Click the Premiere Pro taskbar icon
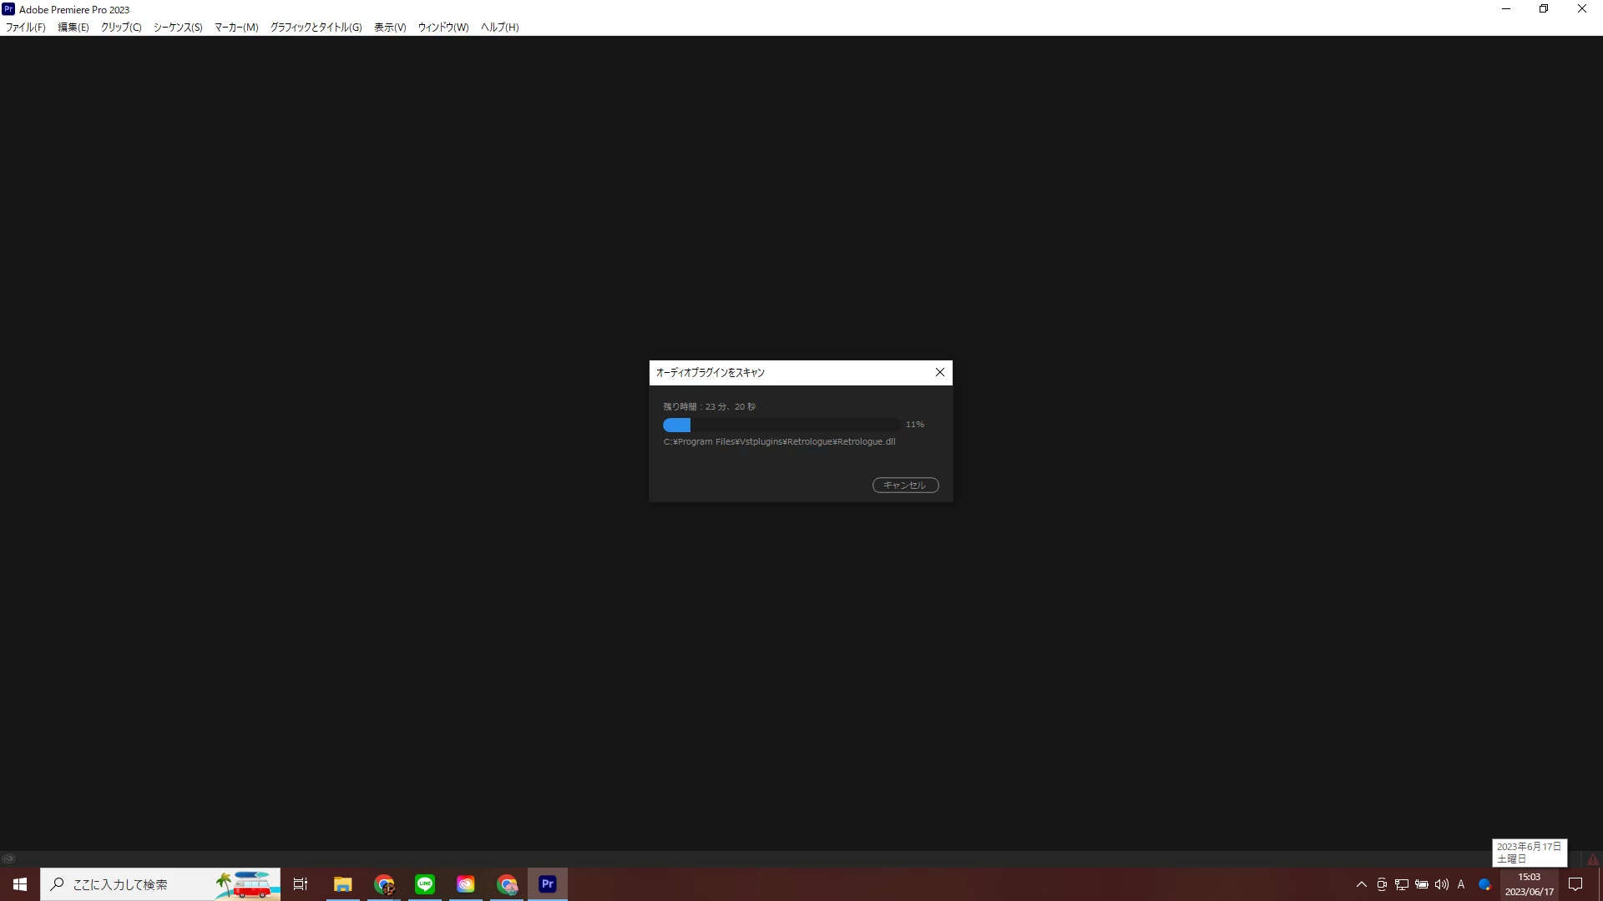 point(548,884)
